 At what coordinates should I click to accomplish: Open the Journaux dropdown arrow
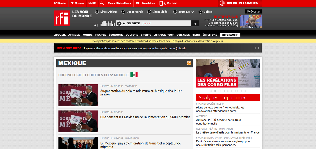point(192,12)
